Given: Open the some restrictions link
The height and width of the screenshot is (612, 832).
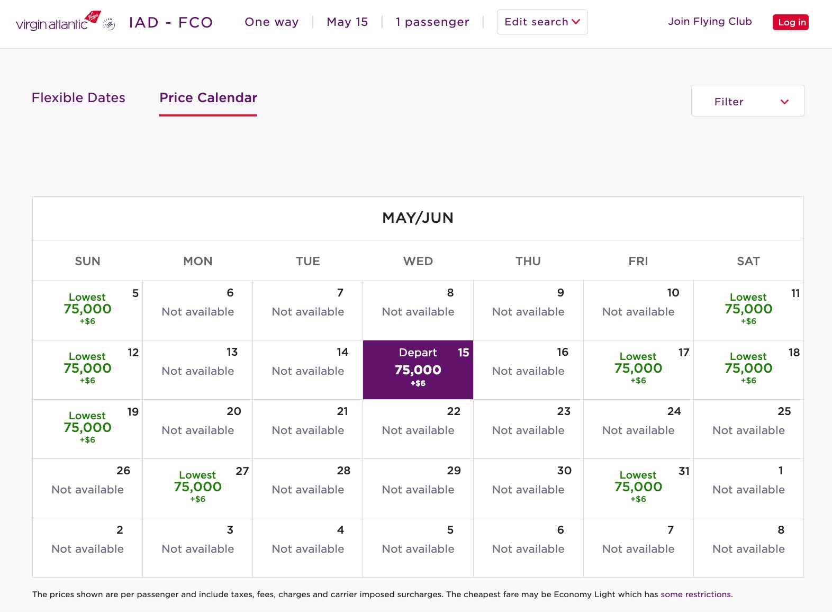Looking at the screenshot, I should click(x=695, y=595).
